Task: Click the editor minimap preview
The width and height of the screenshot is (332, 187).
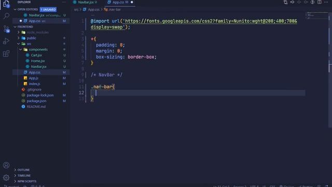Action: pos(317,16)
